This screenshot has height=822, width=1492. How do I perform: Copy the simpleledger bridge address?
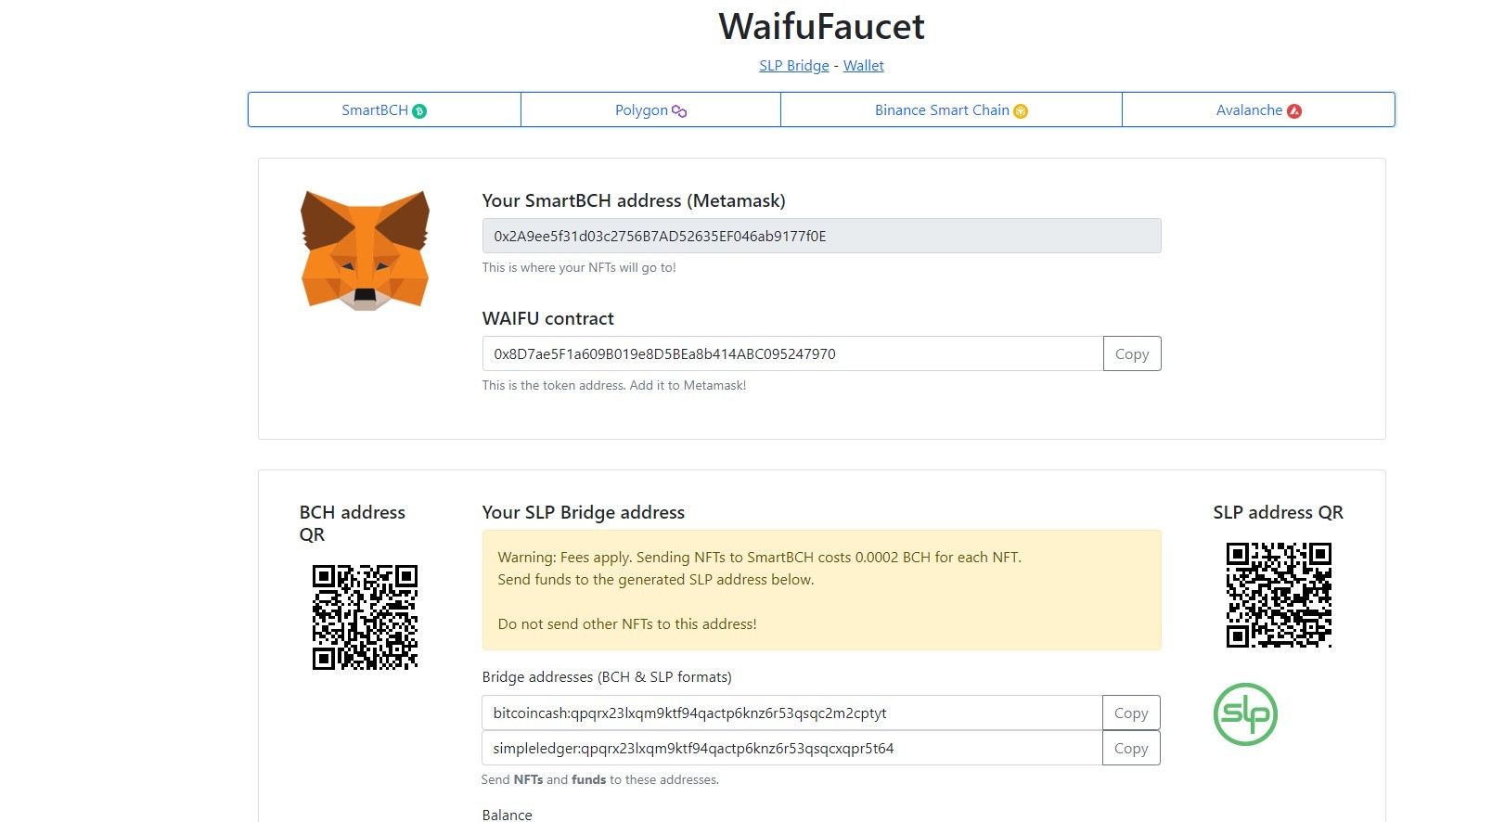(x=1131, y=748)
